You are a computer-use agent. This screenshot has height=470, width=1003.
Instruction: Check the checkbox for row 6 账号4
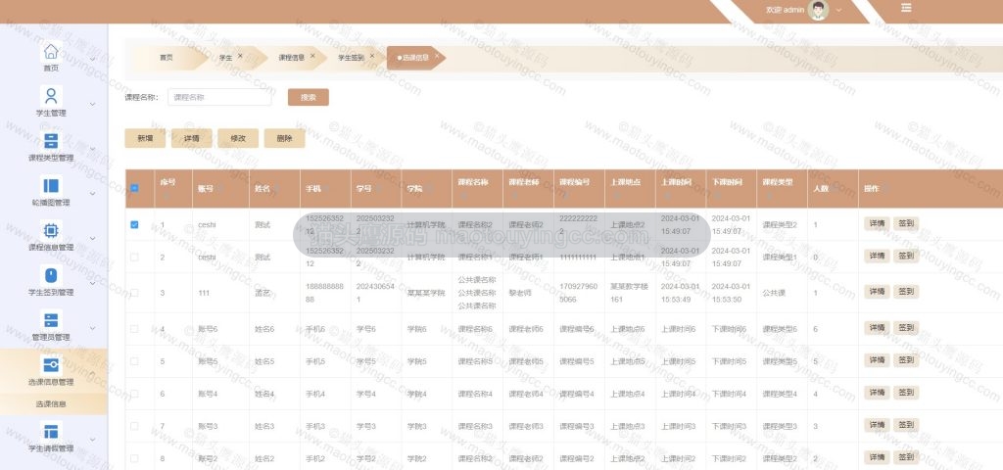pos(134,394)
